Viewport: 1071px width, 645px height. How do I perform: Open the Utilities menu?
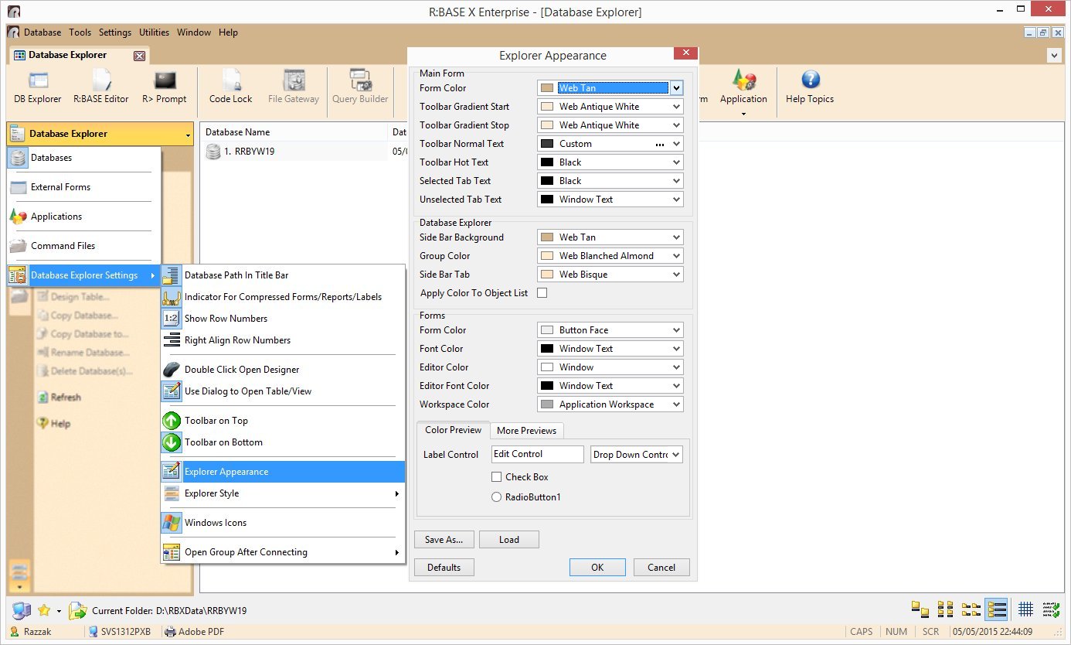(x=154, y=32)
